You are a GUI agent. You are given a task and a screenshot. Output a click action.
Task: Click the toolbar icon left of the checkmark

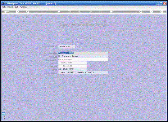(141, 11)
